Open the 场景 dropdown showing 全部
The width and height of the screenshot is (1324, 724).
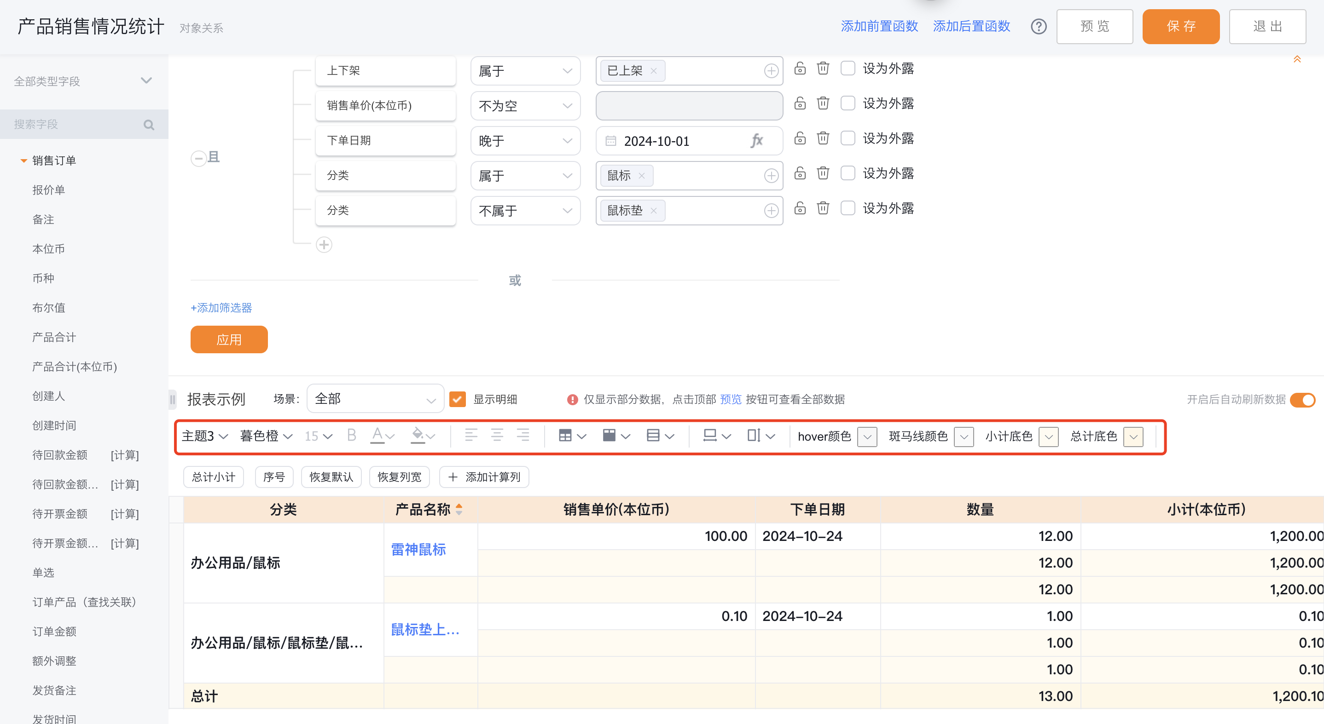tap(375, 399)
